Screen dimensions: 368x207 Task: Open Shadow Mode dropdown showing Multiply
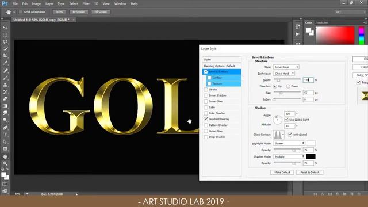tap(289, 156)
